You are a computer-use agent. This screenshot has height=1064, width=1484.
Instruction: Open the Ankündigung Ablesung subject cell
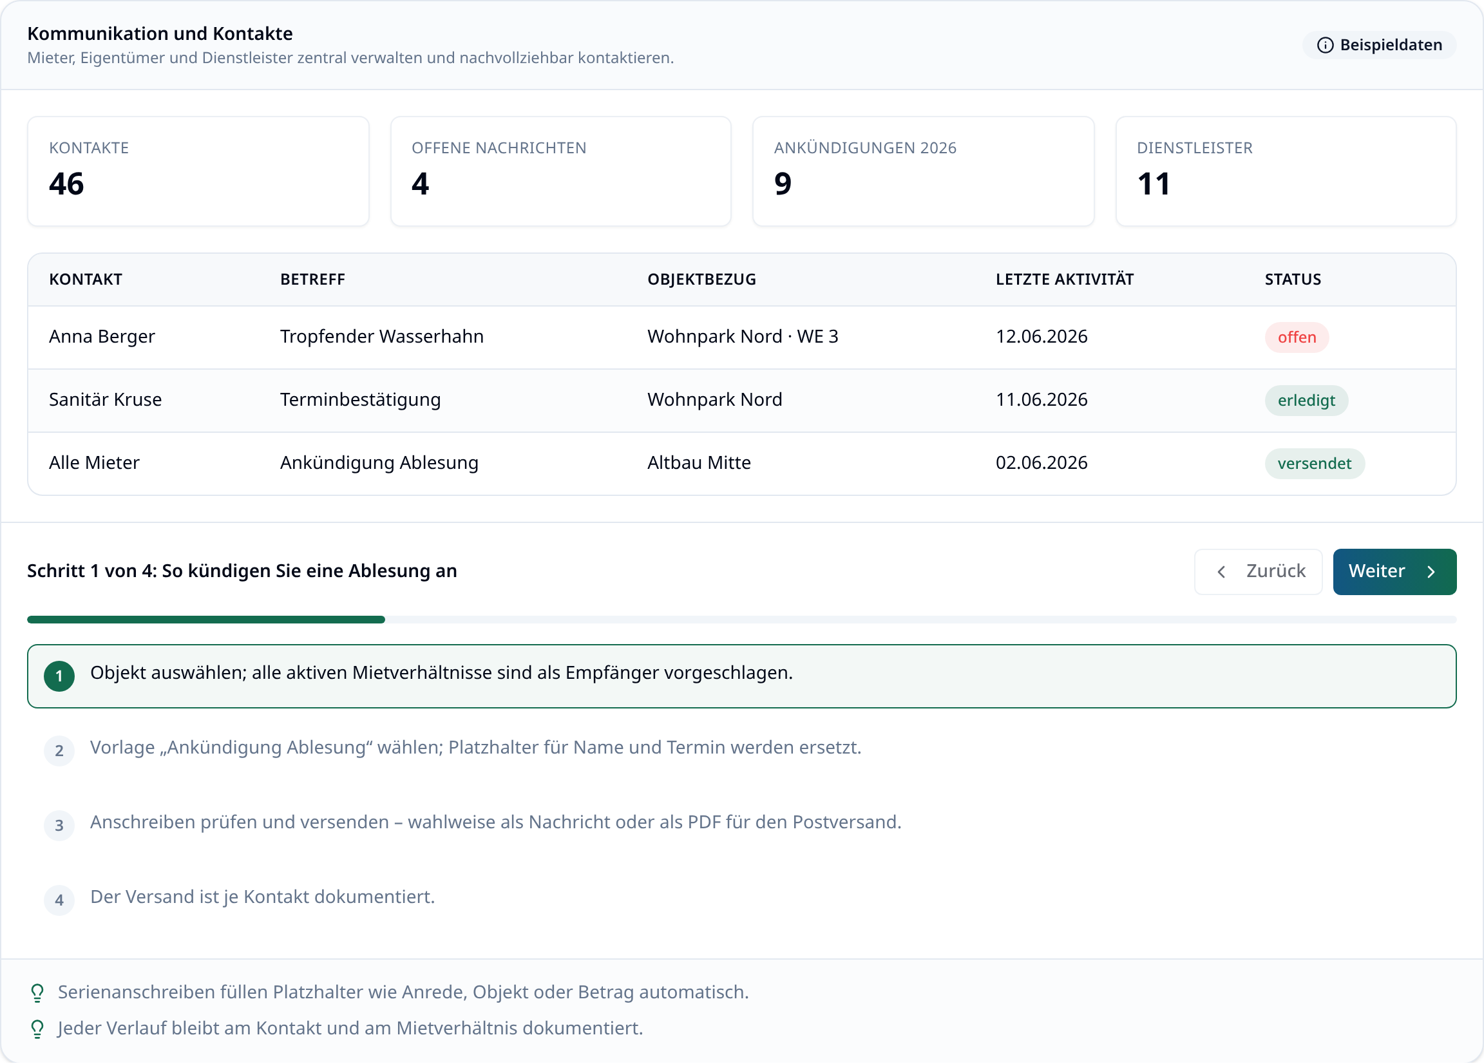[x=379, y=463]
